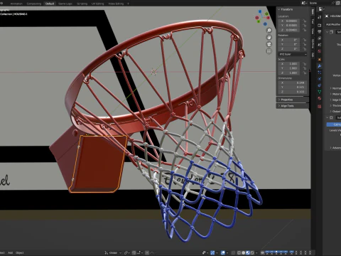Edit the Location X field
The image size is (341, 256).
coord(290,21)
